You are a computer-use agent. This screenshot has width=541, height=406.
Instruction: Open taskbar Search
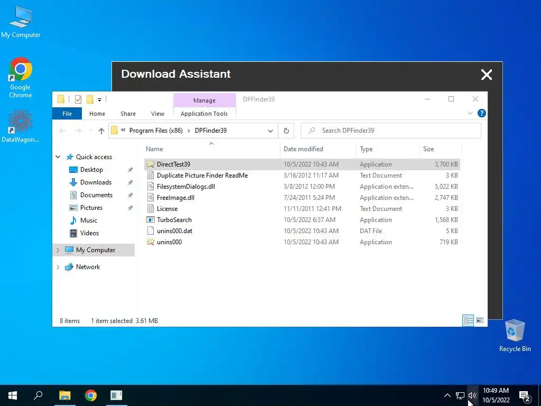coord(38,395)
